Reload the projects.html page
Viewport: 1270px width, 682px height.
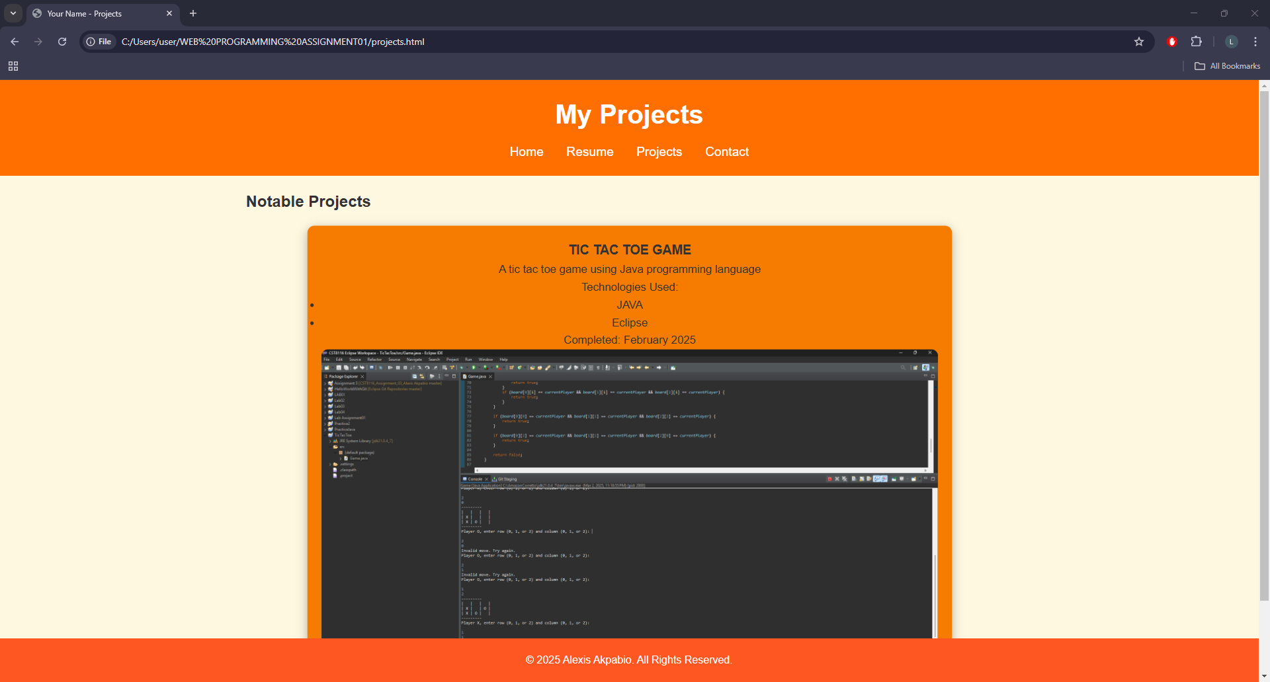62,42
